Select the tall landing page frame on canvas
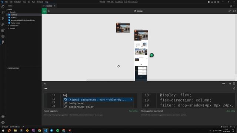Viewport: 237px width, 133px height. pos(141,56)
